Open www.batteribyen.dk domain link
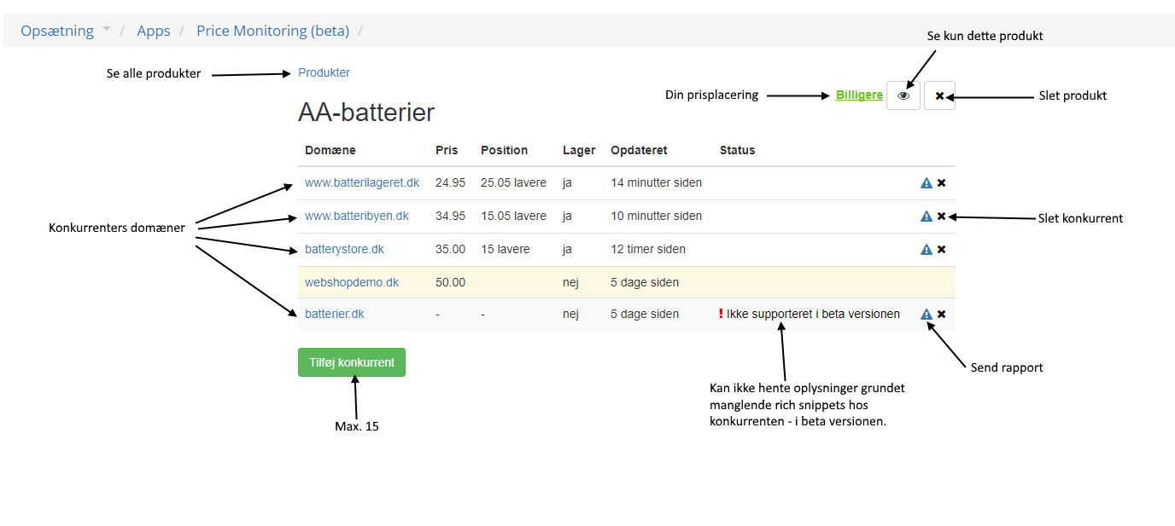 tap(357, 216)
